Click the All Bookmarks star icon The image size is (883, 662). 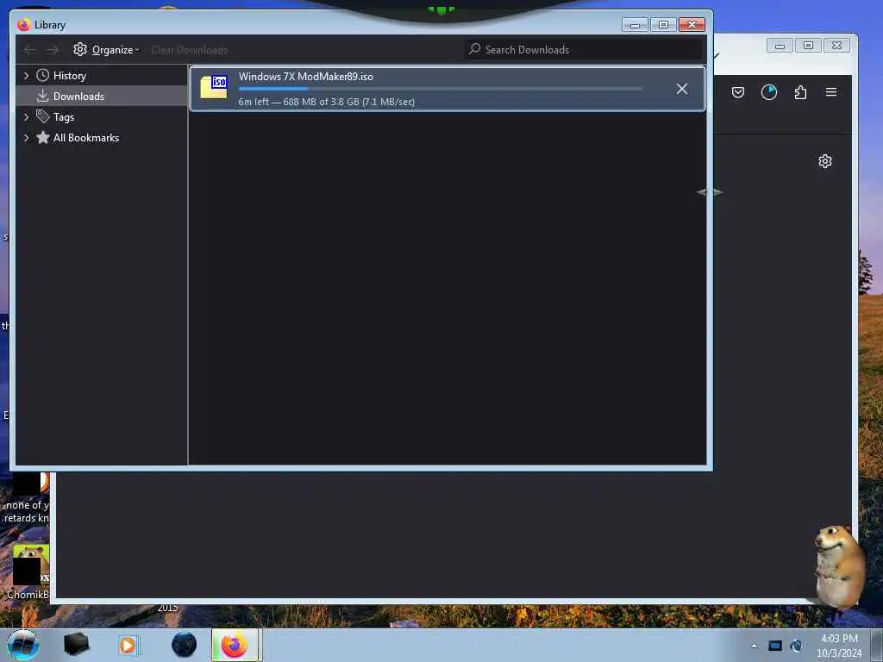tap(43, 137)
